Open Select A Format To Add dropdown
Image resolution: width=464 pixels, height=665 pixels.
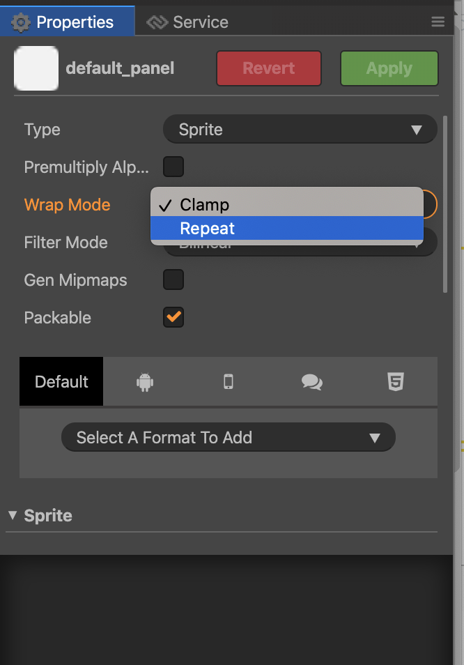pyautogui.click(x=229, y=438)
